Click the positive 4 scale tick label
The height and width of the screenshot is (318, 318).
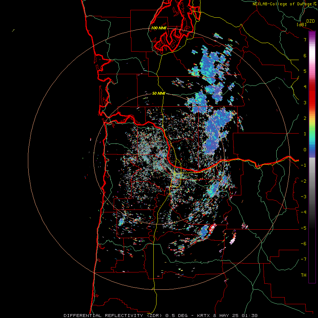point(305,87)
